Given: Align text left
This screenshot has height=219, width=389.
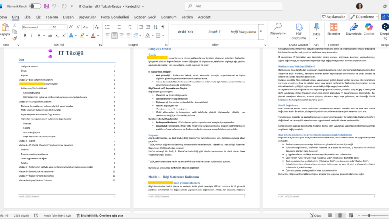Looking at the screenshot, I should pyautogui.click(x=107, y=36).
